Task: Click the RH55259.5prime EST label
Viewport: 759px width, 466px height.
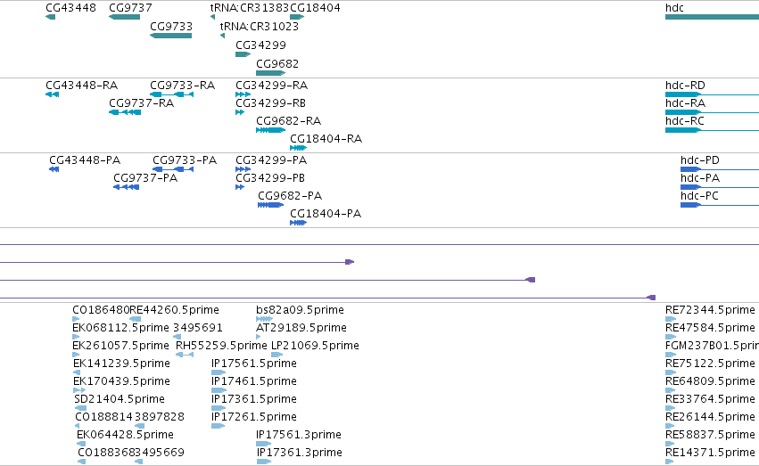Action: 221,346
